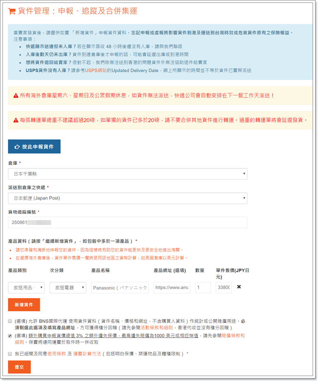The height and width of the screenshot is (381, 318).
Task: Open the 活動條款和細則 link
Action: (157, 328)
